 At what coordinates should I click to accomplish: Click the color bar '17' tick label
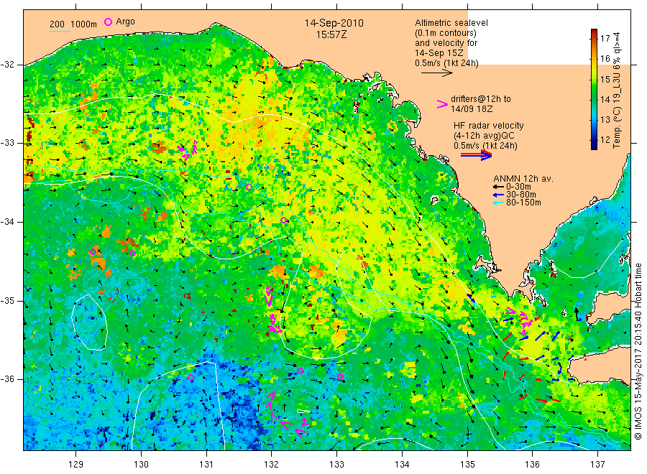coord(605,38)
